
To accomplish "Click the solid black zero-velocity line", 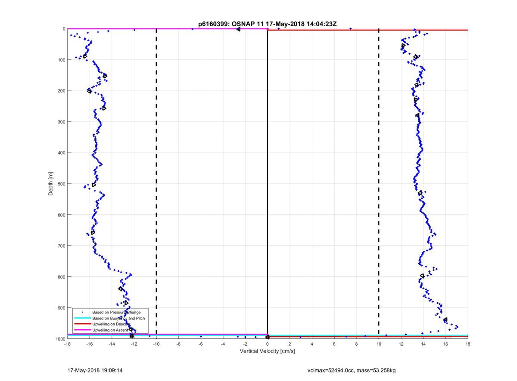I will pos(268,184).
